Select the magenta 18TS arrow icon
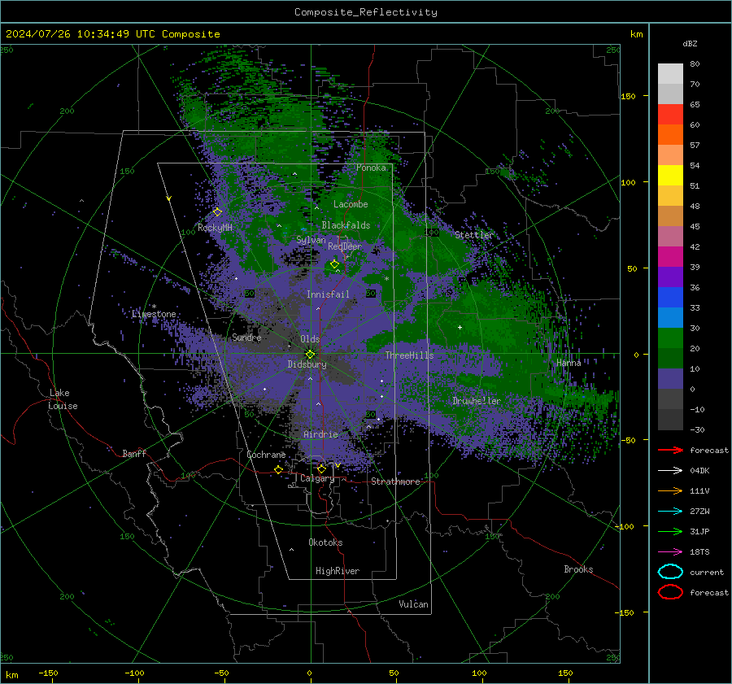This screenshot has width=732, height=684. pos(670,552)
